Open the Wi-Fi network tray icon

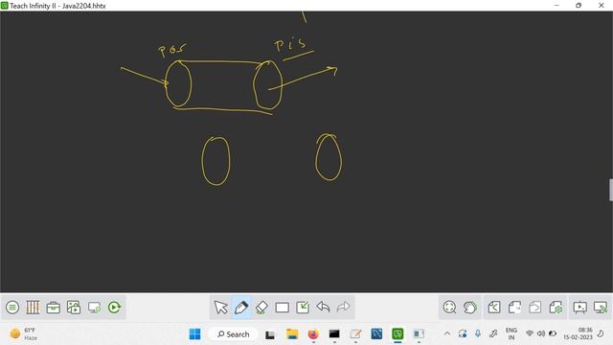tap(530, 333)
